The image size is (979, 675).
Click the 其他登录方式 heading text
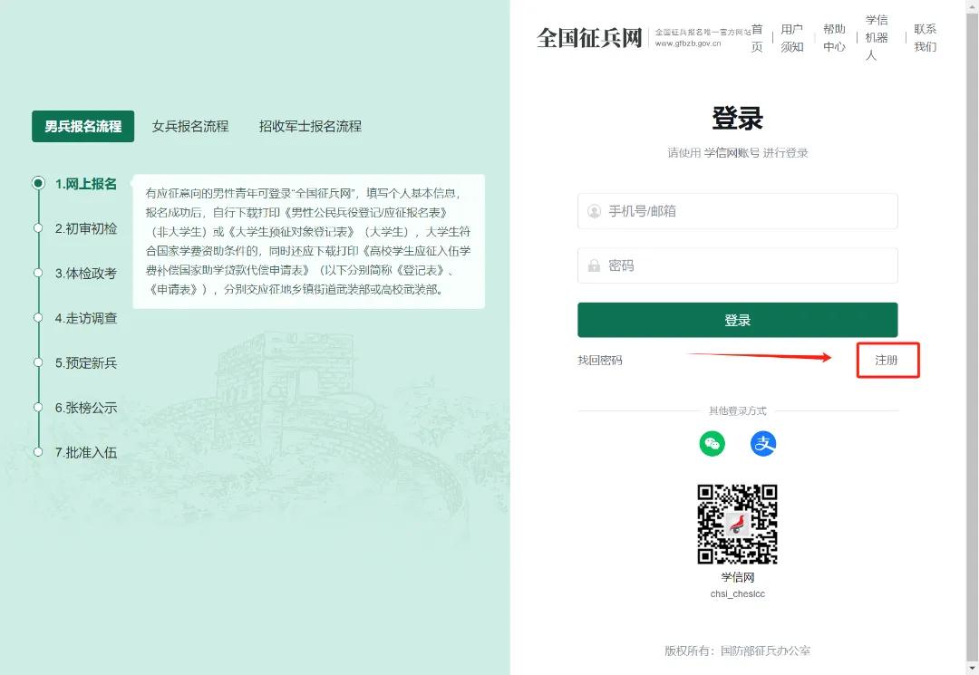[737, 410]
